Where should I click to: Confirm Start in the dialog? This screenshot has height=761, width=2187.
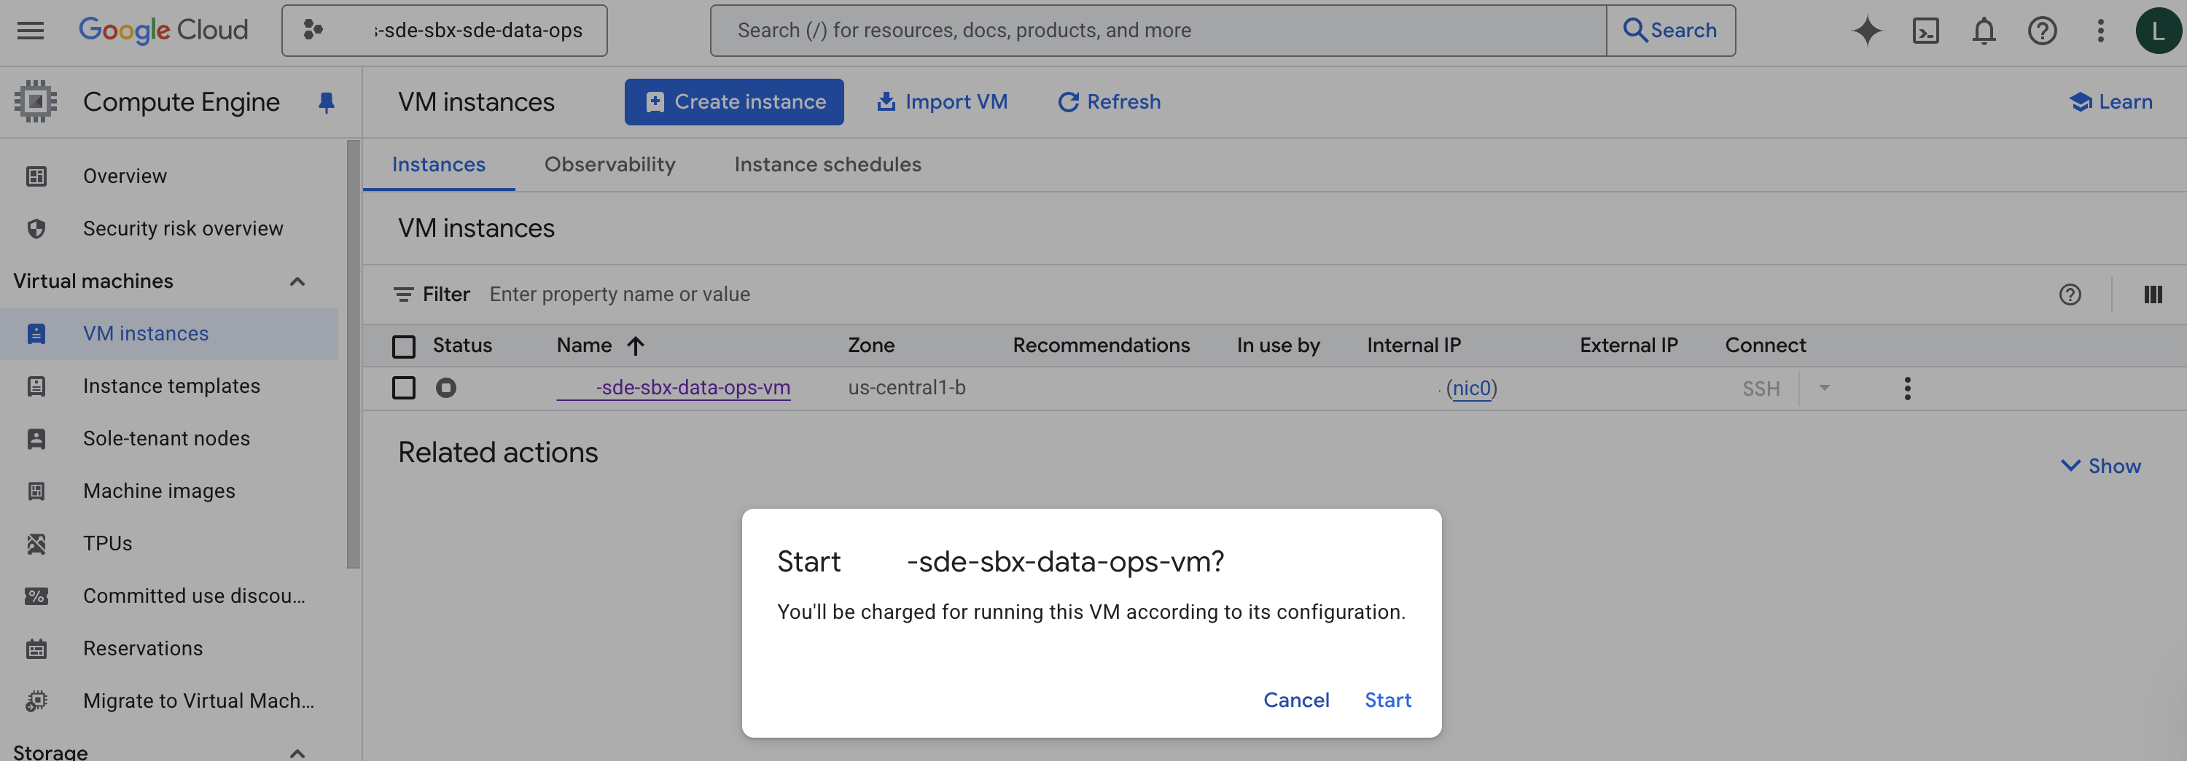[x=1387, y=700]
